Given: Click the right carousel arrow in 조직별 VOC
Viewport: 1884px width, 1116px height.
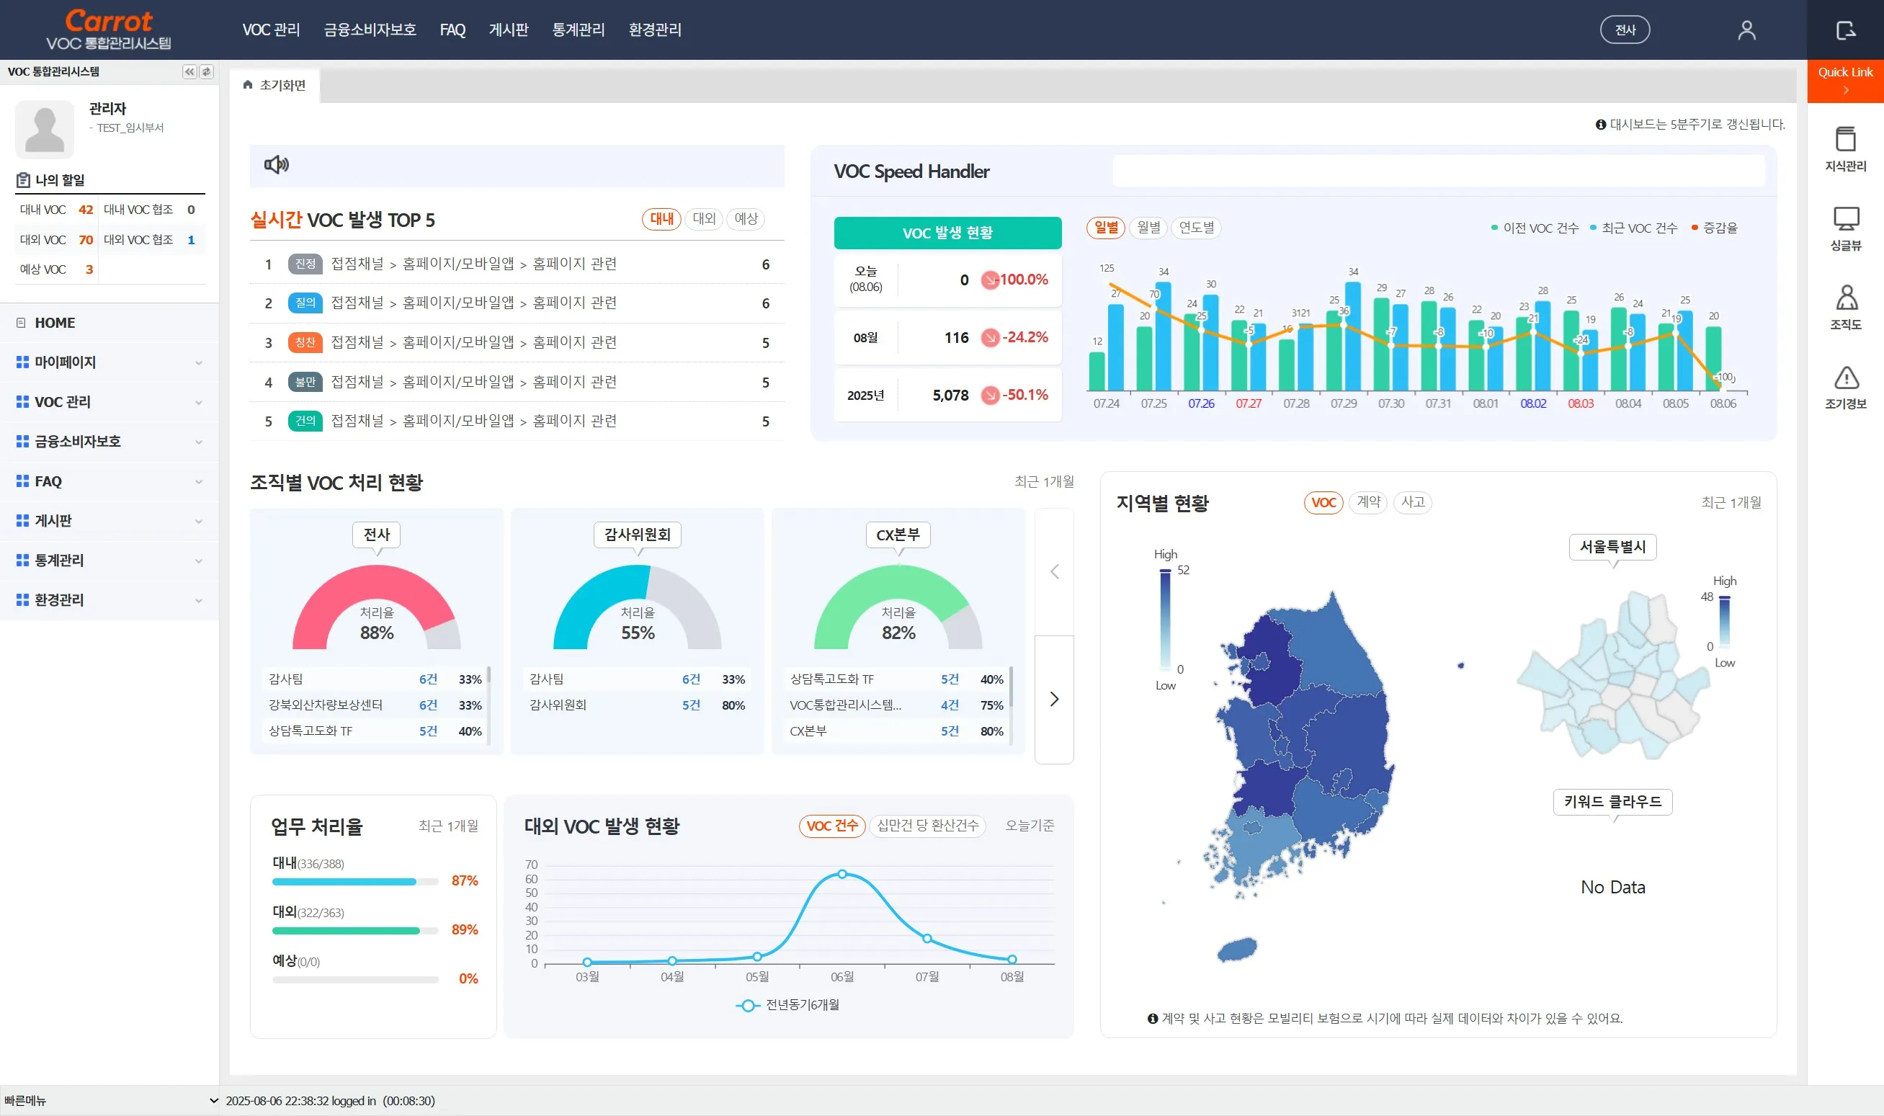Looking at the screenshot, I should (1054, 699).
